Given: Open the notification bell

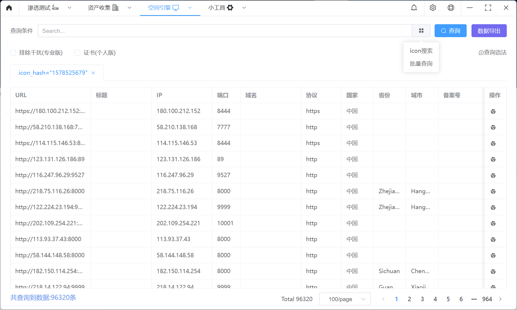Looking at the screenshot, I should [414, 8].
